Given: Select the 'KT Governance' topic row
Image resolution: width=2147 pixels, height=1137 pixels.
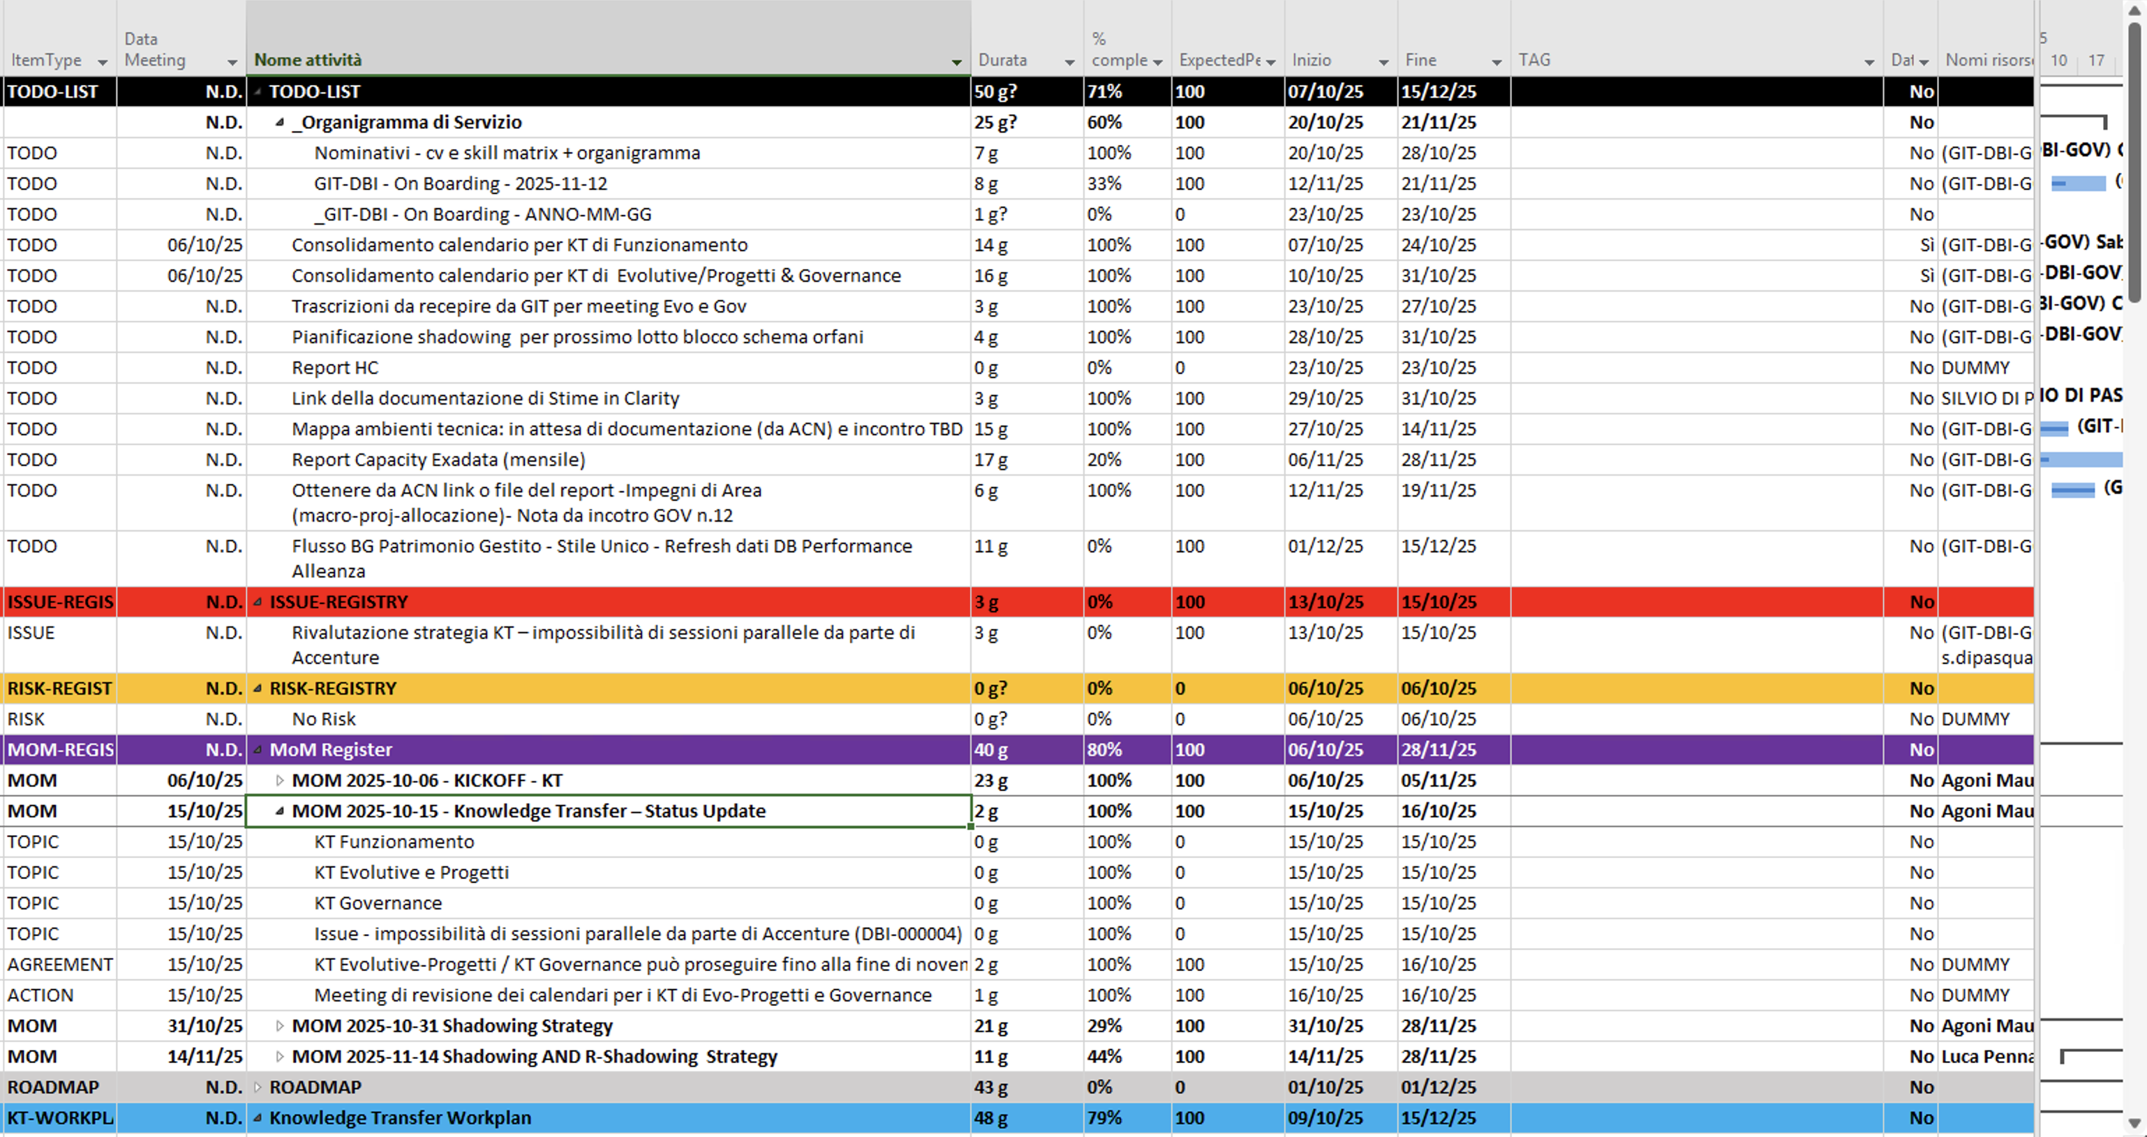Looking at the screenshot, I should point(378,903).
